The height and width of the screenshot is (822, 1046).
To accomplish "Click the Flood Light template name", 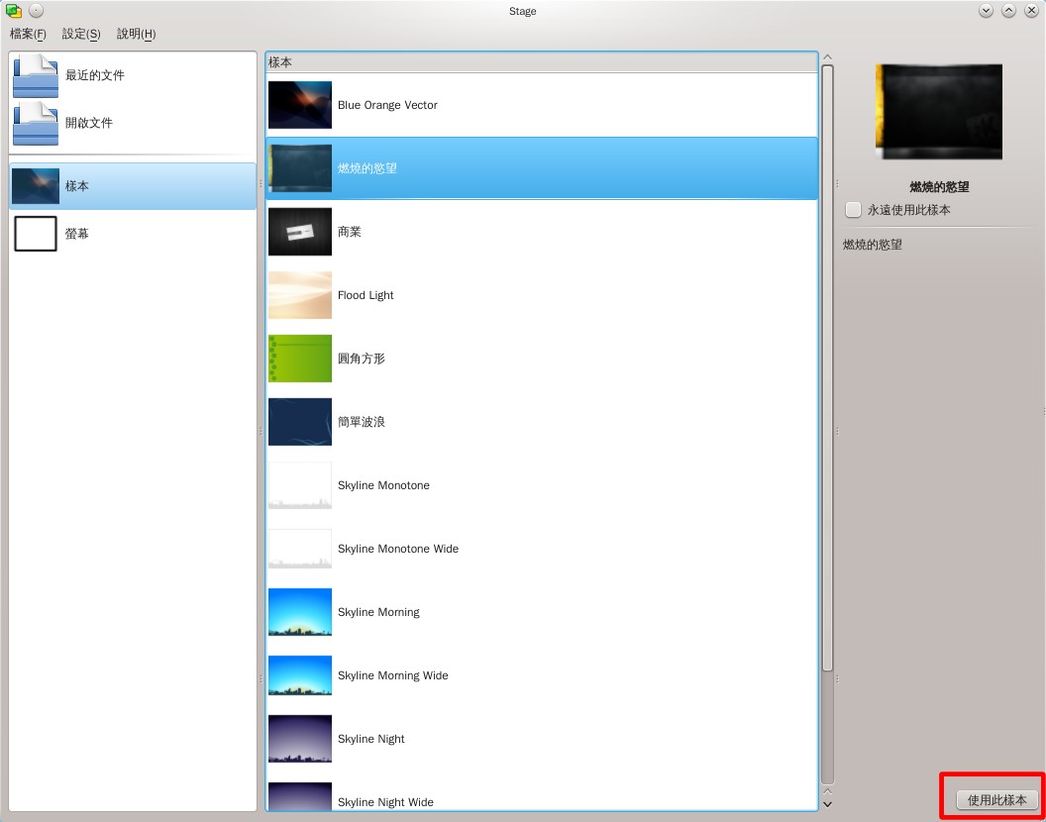I will tap(366, 295).
